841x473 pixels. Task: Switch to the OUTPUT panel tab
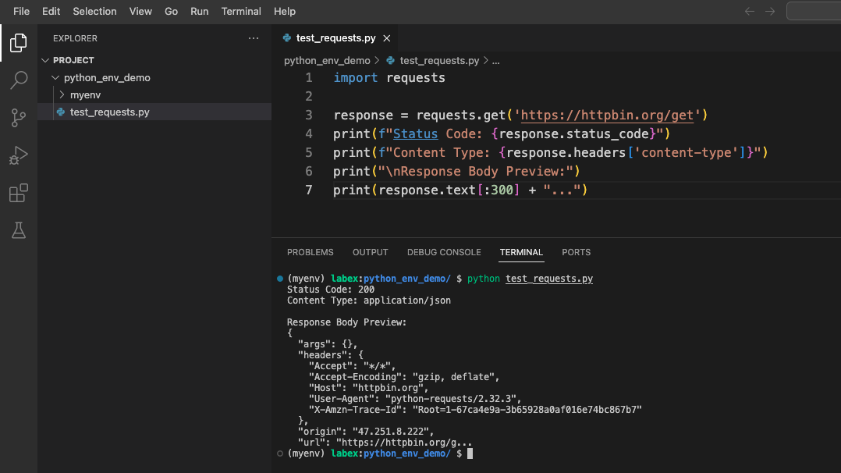pyautogui.click(x=370, y=252)
